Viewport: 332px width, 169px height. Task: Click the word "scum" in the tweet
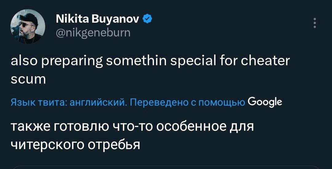[28, 79]
